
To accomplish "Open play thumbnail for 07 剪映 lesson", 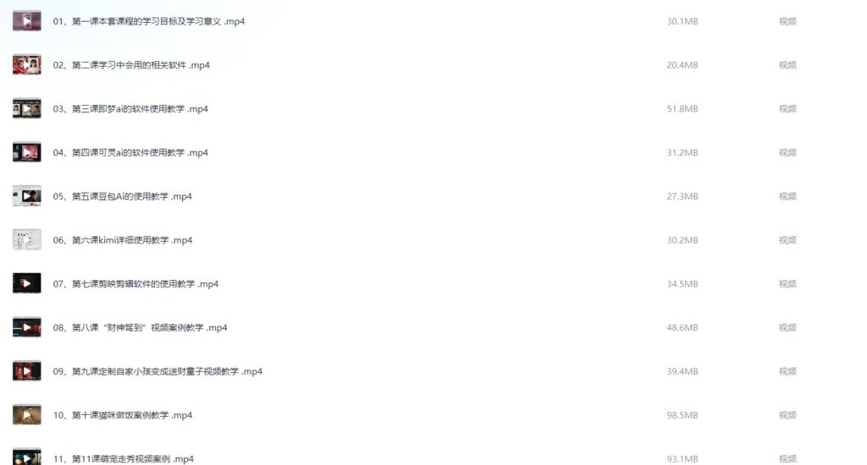I will (26, 283).
